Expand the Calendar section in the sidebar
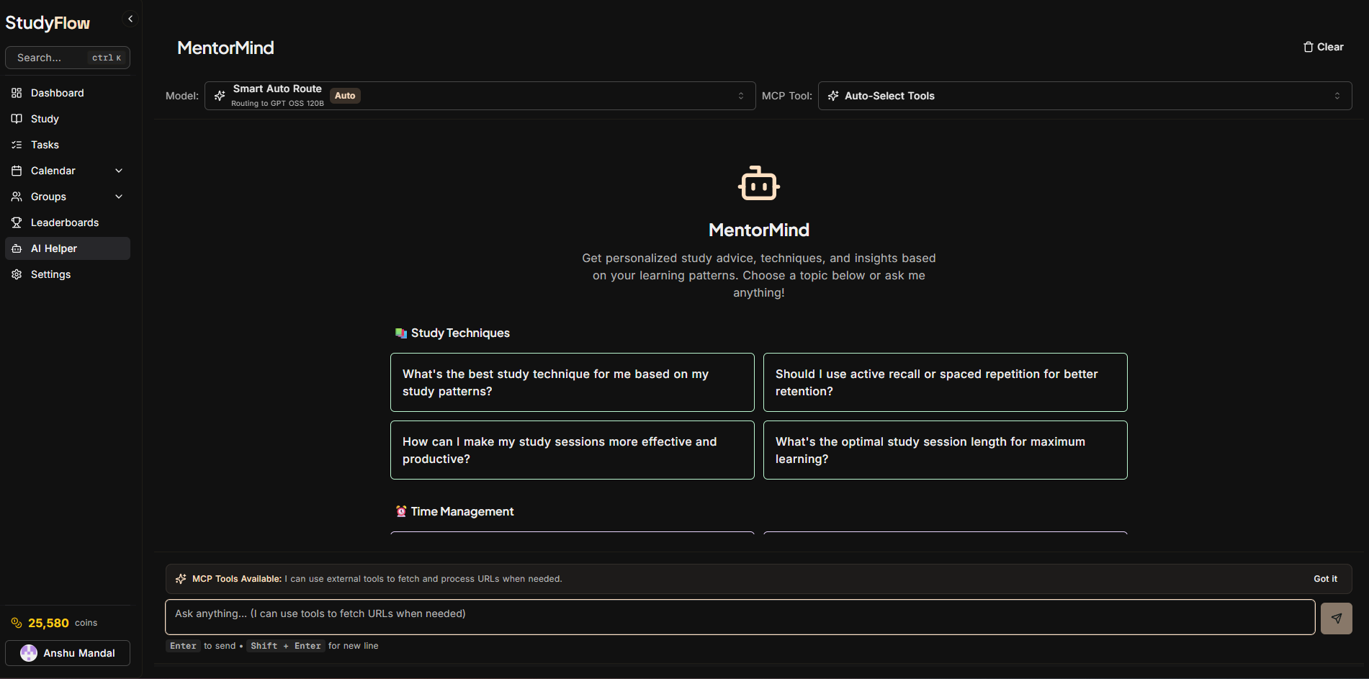The height and width of the screenshot is (679, 1369). 118,170
